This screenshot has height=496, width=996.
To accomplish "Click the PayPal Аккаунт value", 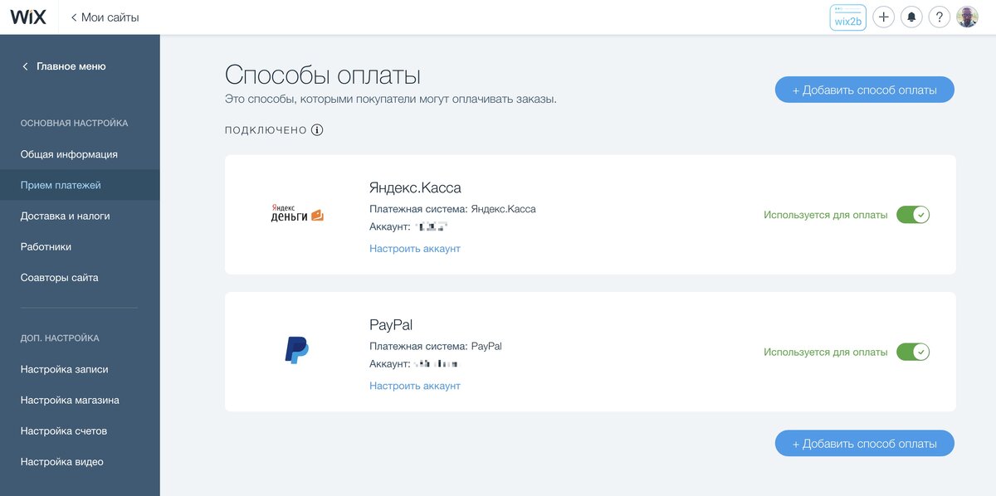I will 437,363.
